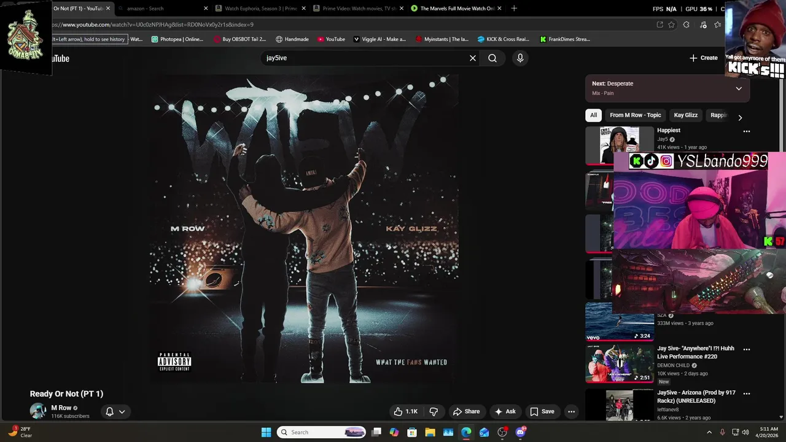The image size is (786, 442).
Task: Open the M Row channel avatar
Action: click(x=38, y=411)
